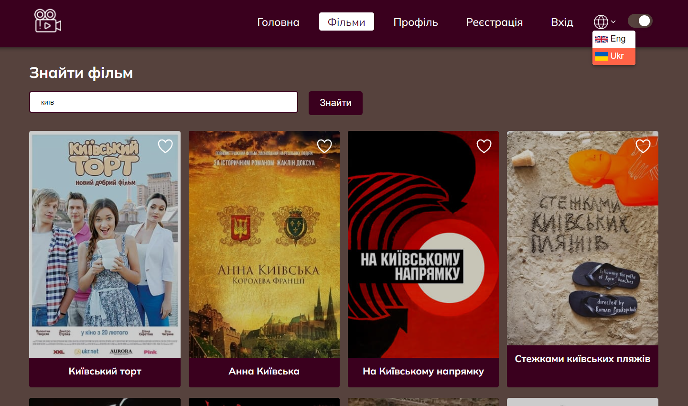Viewport: 688px width, 406px height.
Task: Favorite На Київському напрямку heart icon
Action: click(484, 146)
